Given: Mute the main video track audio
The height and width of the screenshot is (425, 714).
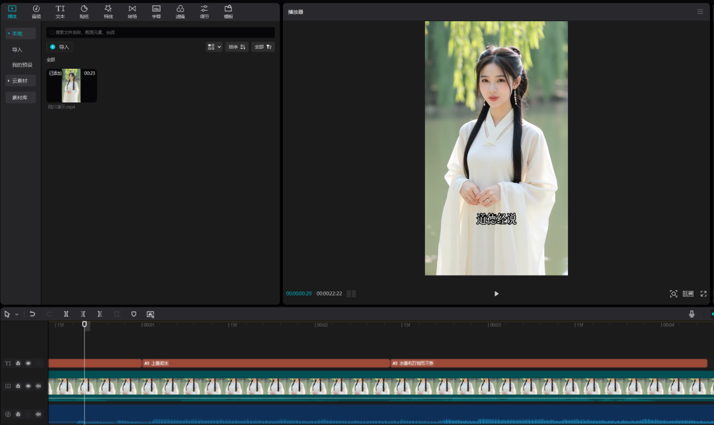Looking at the screenshot, I should click(38, 386).
